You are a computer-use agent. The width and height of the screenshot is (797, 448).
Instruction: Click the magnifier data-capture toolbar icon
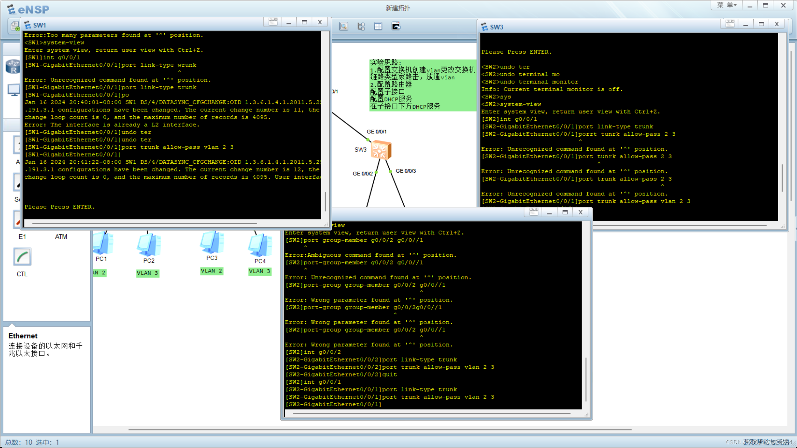[x=343, y=26]
